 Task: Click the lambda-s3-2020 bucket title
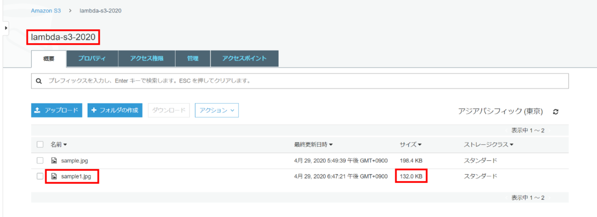point(63,37)
